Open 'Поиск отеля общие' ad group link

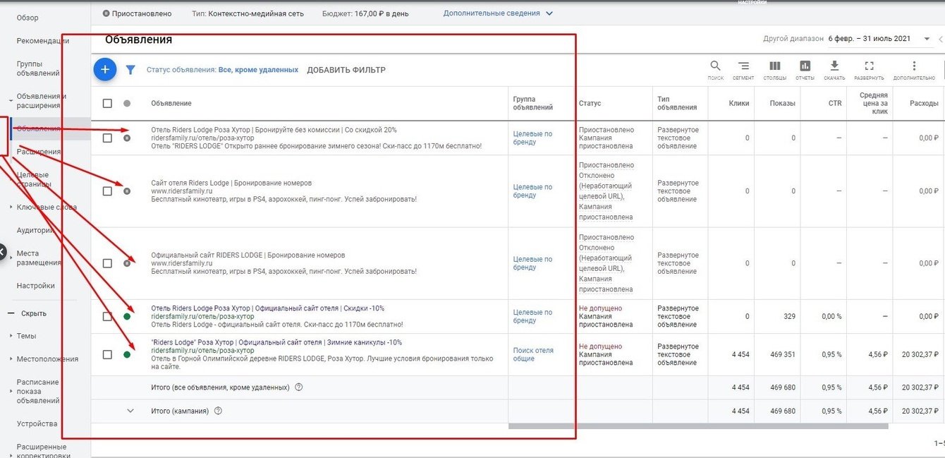(x=533, y=354)
